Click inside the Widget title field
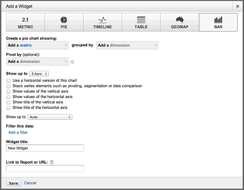This screenshot has width=244, height=190. pos(45,148)
